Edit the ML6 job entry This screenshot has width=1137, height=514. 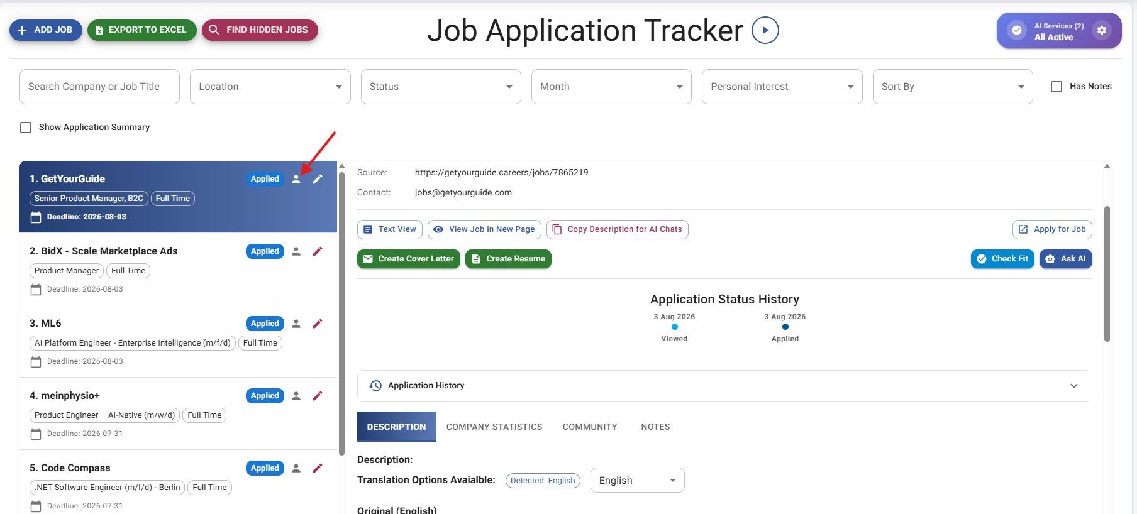[x=318, y=324]
